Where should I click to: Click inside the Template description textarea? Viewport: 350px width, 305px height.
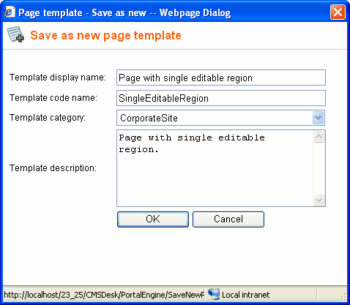tap(215, 168)
